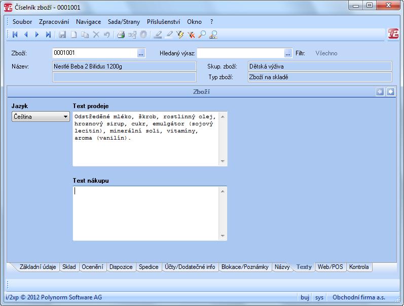Click the Skup. zboží field Dětská výživa
This screenshot has height=306, width=404.
pos(320,66)
